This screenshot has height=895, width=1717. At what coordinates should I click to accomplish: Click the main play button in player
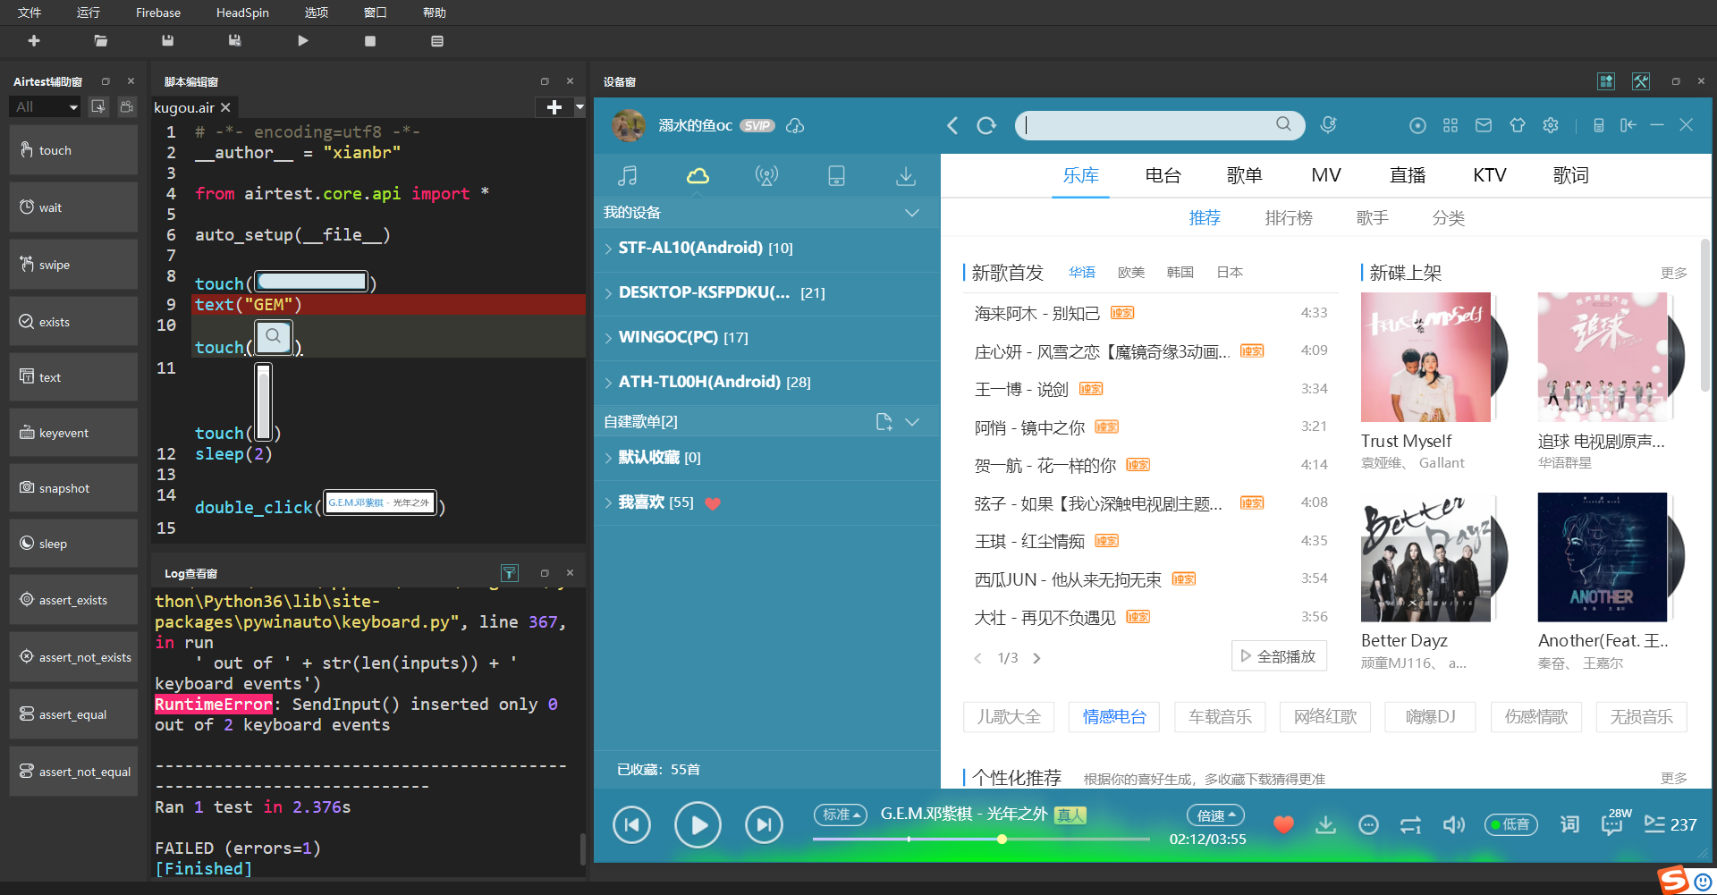coord(698,824)
